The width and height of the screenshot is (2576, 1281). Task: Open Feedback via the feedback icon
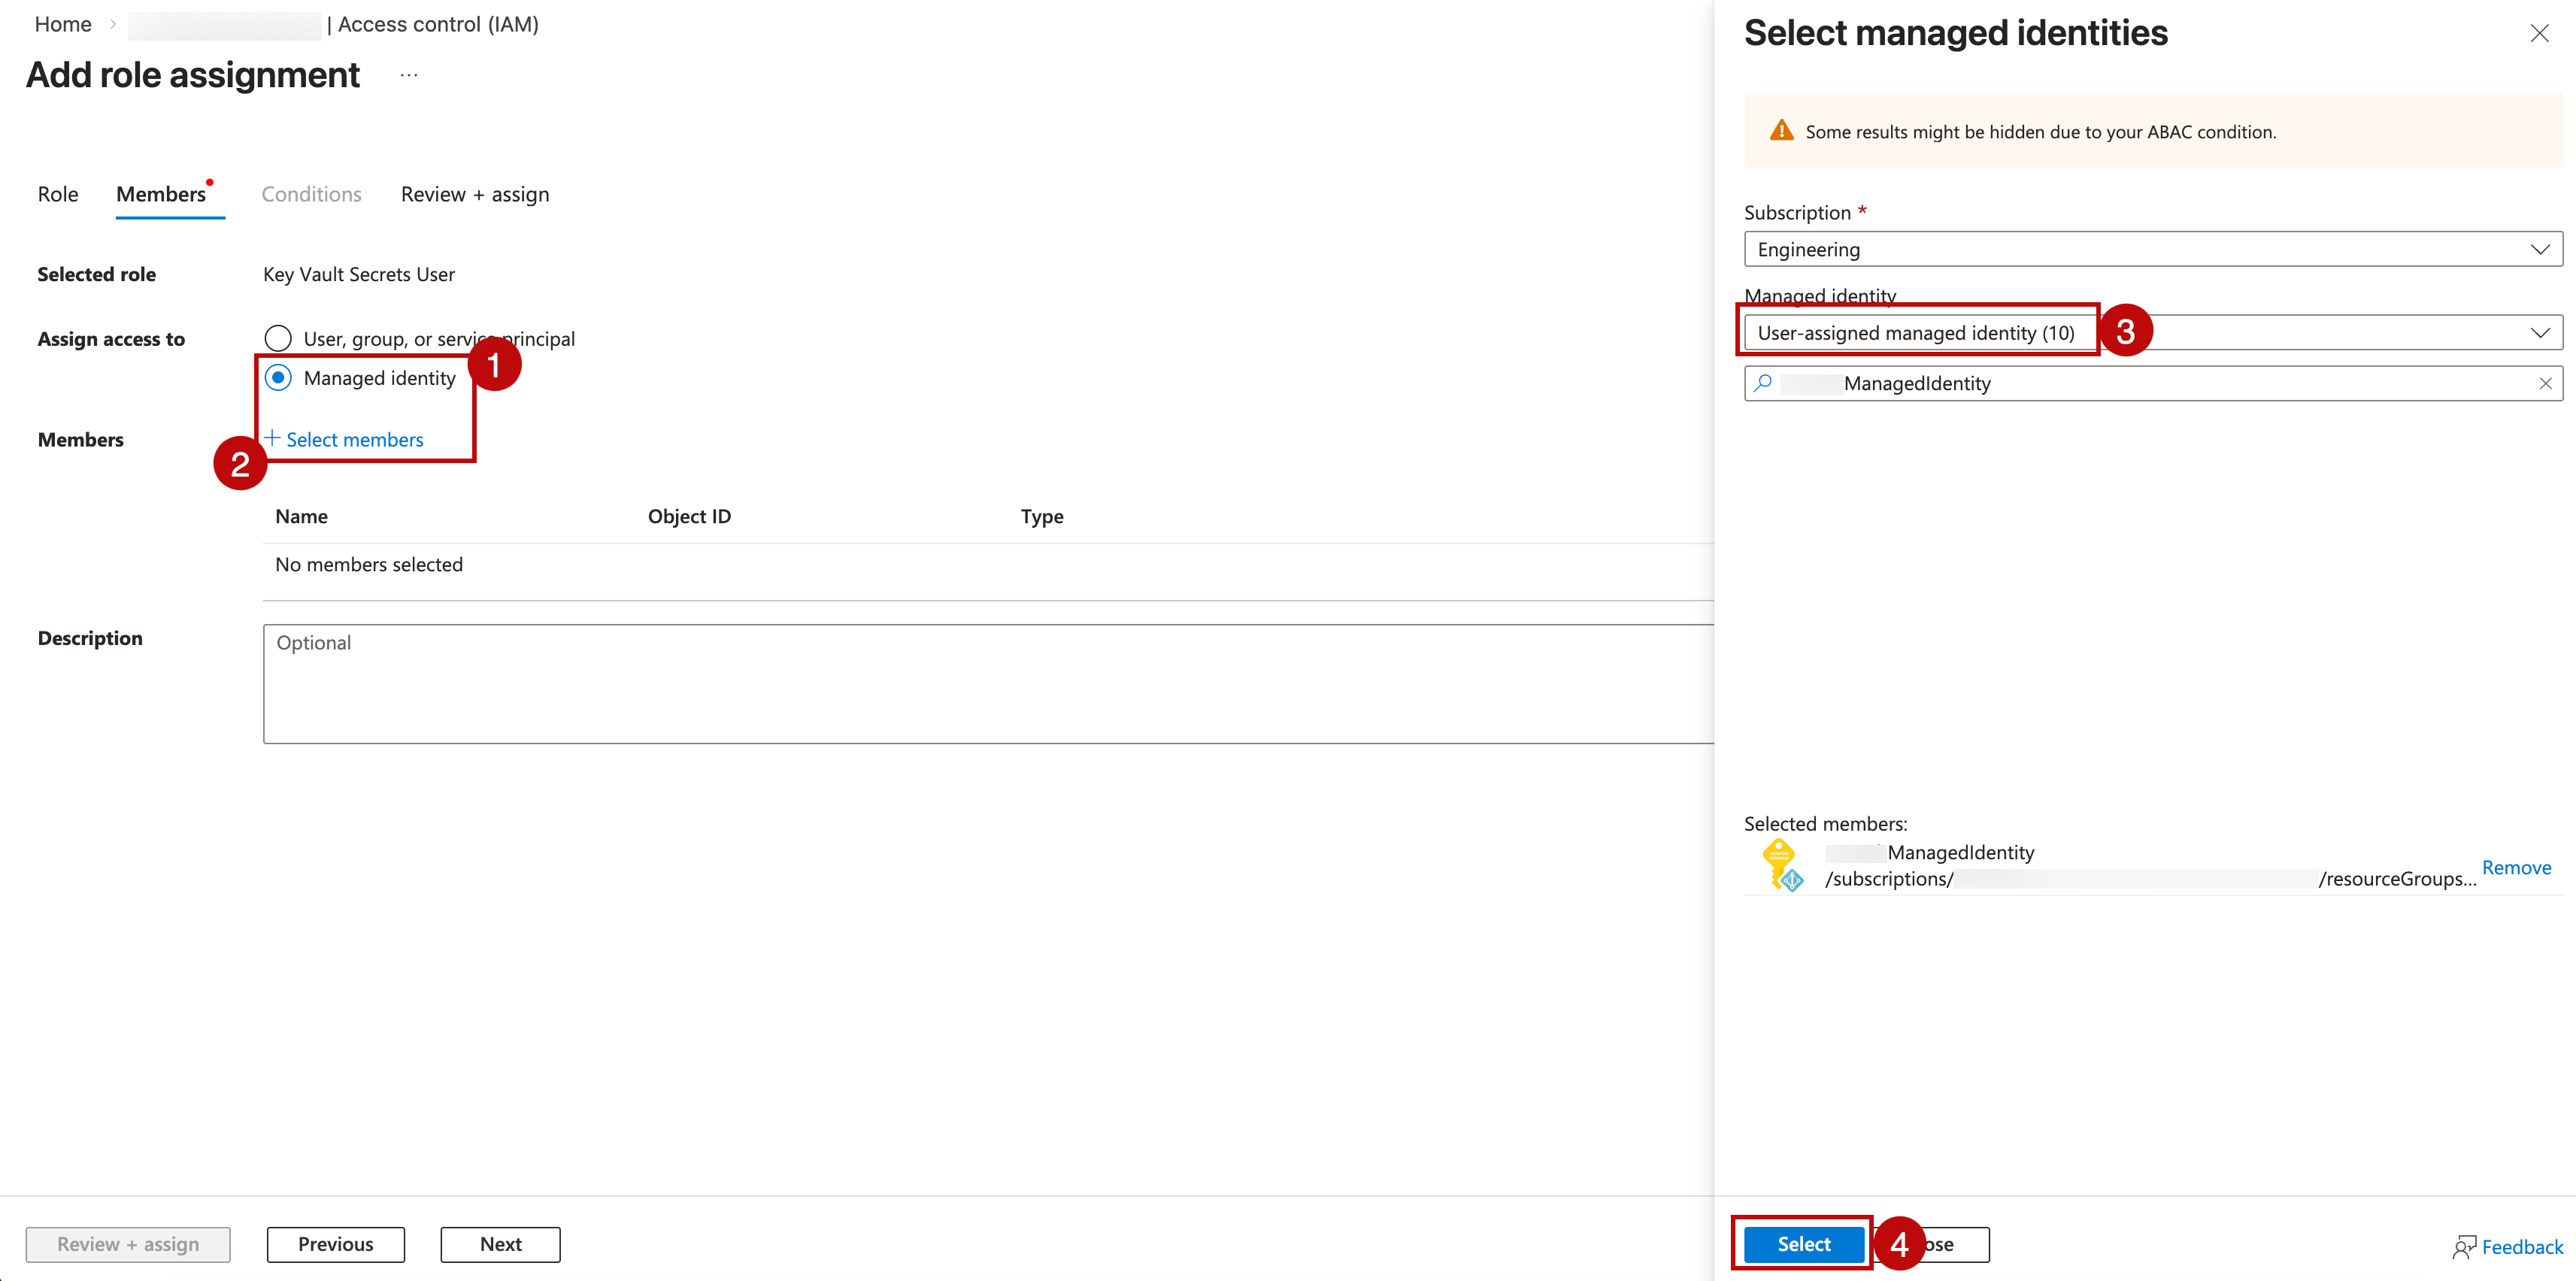(x=2466, y=1247)
